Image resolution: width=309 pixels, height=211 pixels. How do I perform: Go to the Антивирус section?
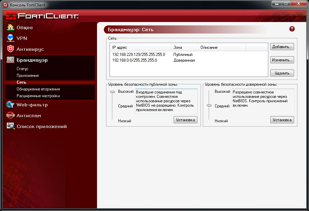pyautogui.click(x=30, y=49)
